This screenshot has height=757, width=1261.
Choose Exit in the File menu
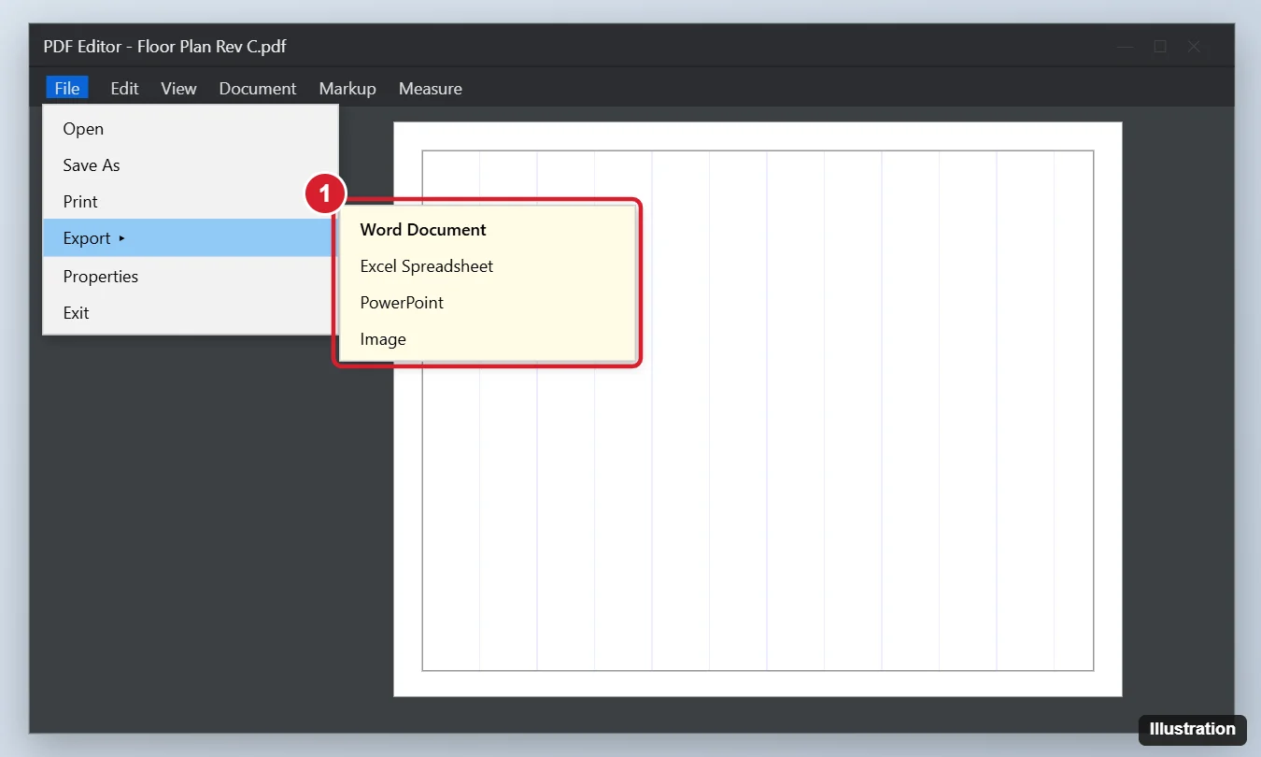[x=191, y=313]
